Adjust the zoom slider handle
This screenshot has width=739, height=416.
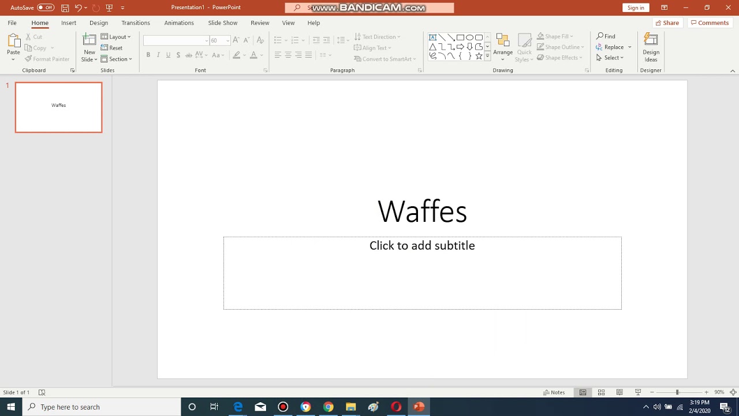point(677,392)
